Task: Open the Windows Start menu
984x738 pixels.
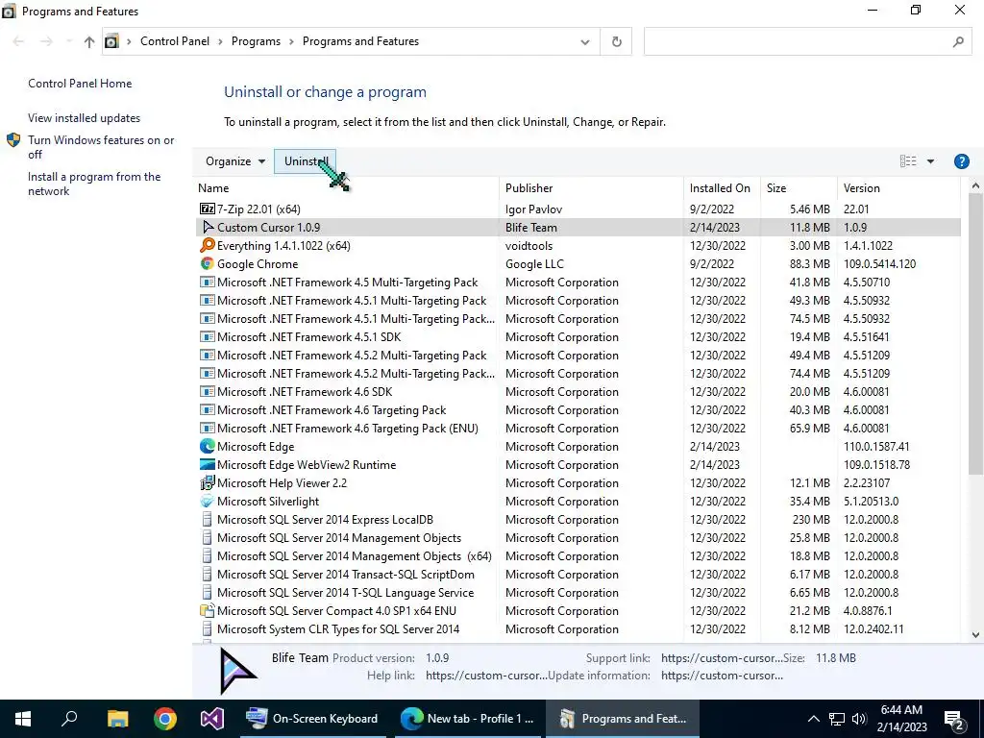Action: 23,719
